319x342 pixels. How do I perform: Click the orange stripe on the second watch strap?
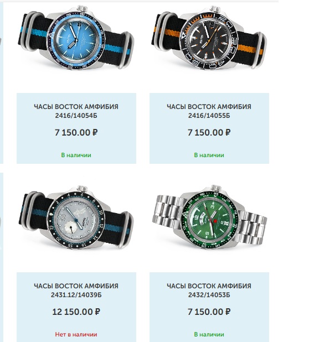(250, 49)
